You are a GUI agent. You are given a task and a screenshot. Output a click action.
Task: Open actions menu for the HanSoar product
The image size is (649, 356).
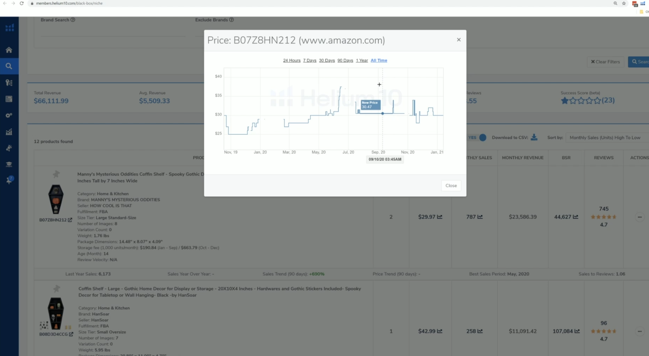(x=640, y=331)
